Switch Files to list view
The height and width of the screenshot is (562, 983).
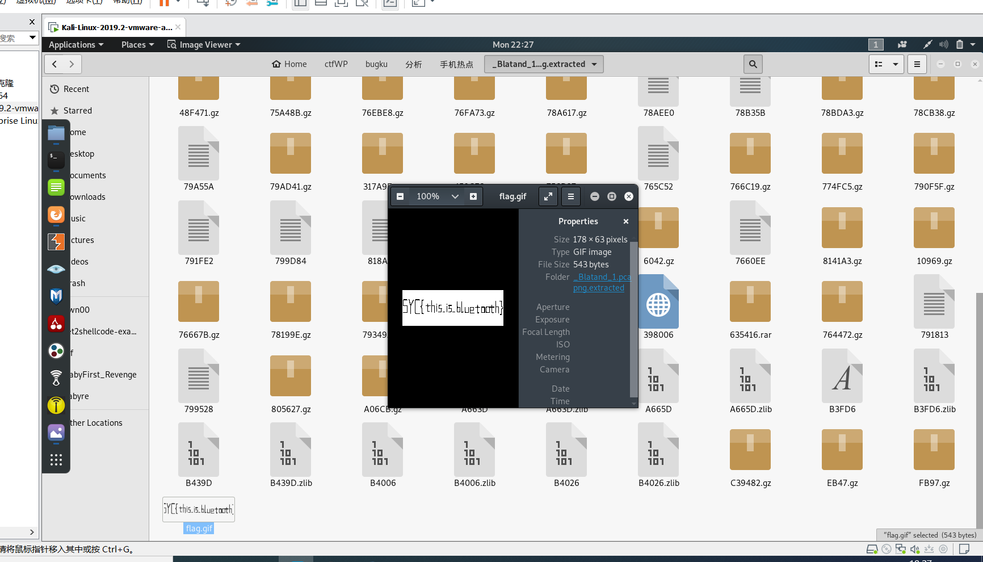coord(879,64)
